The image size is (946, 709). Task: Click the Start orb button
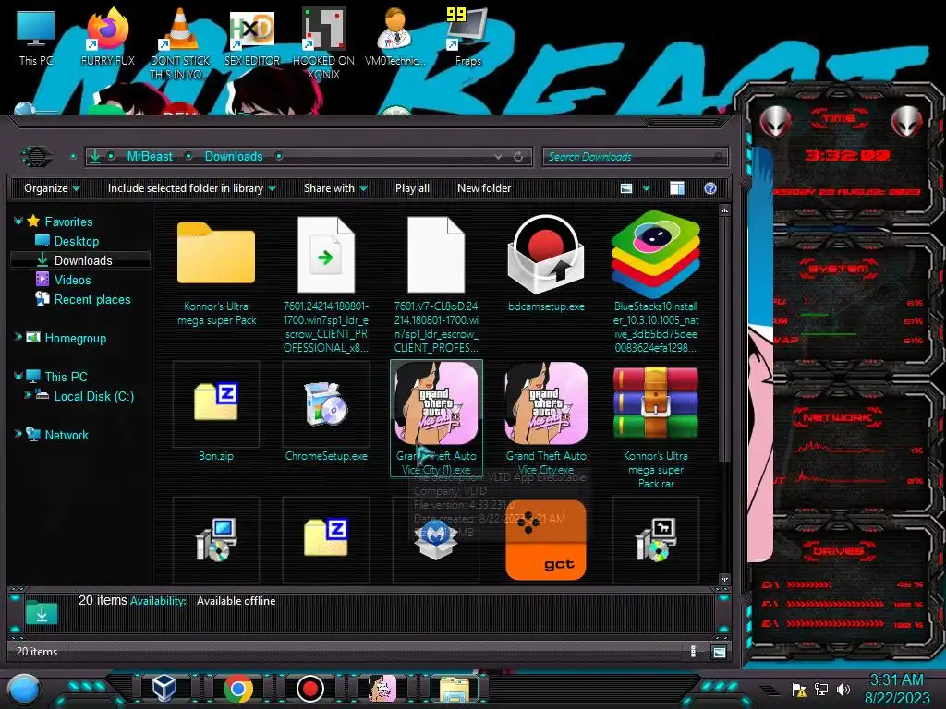point(24,690)
